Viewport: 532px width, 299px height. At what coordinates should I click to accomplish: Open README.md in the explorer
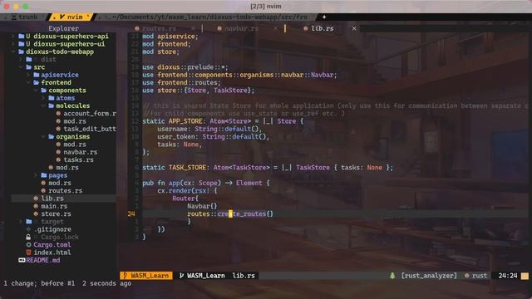point(42,260)
